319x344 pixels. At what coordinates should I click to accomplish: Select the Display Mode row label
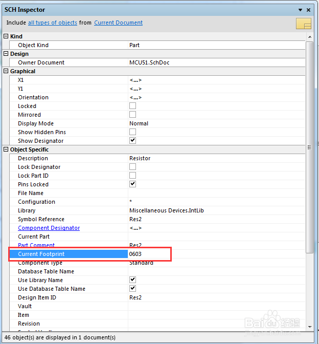(x=36, y=123)
